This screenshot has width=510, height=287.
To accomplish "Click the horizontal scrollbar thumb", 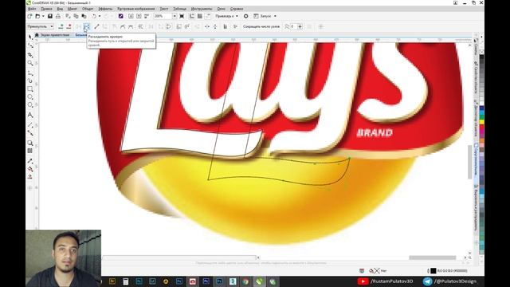I will pyautogui.click(x=432, y=258).
